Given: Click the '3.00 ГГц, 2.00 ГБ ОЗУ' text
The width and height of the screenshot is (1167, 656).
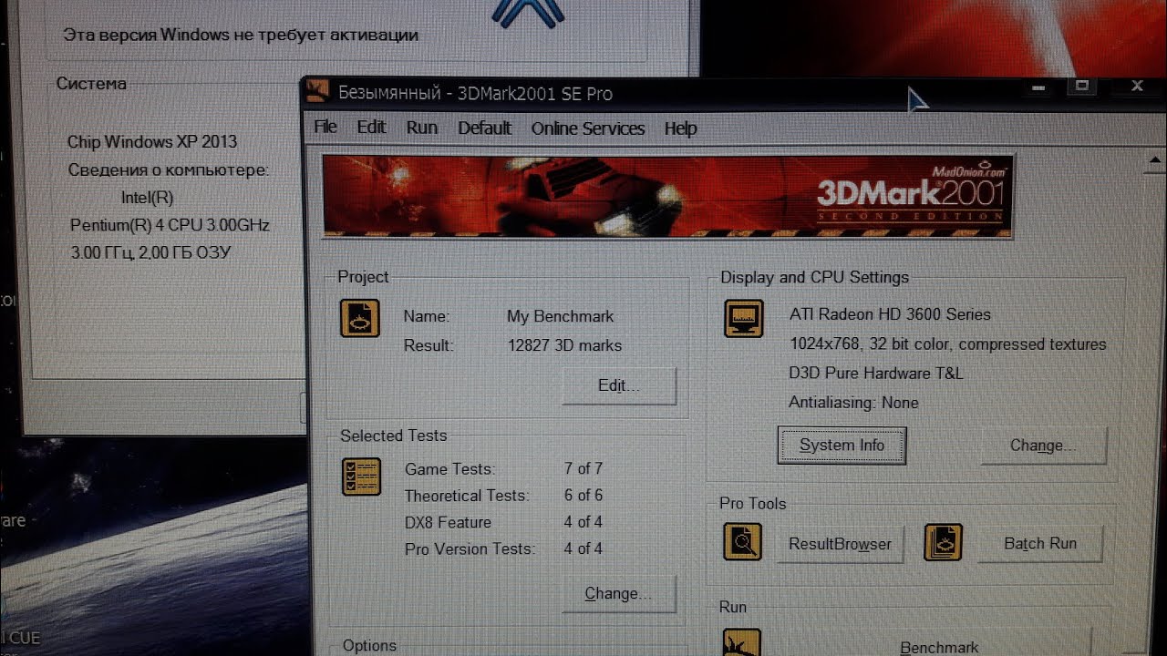Looking at the screenshot, I should [x=150, y=252].
